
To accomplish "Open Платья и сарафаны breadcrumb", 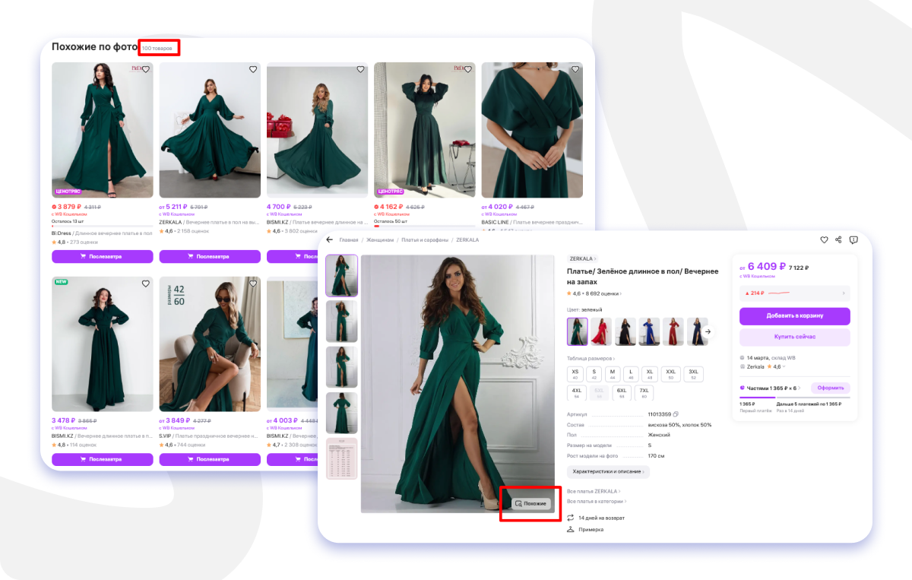I will point(426,239).
